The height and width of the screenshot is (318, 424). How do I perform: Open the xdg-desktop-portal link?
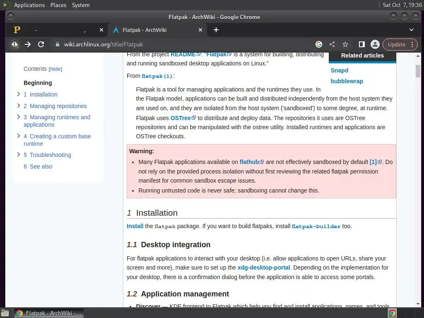coord(264,268)
